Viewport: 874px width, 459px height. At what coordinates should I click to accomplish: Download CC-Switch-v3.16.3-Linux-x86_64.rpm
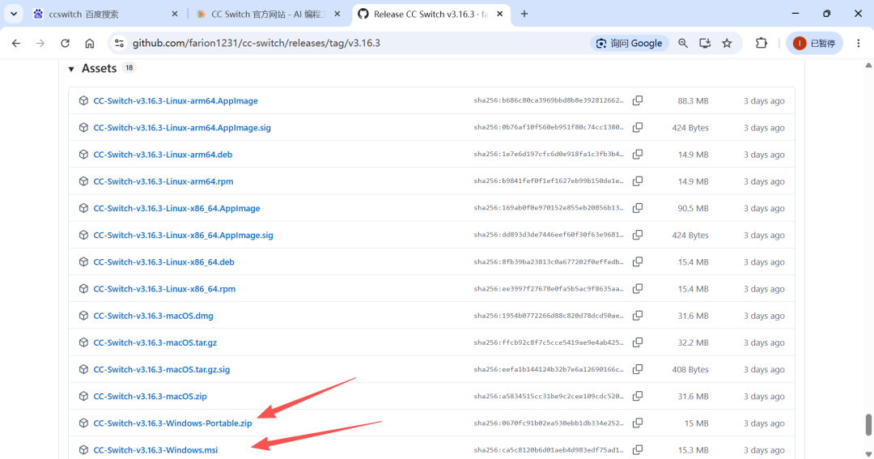pyautogui.click(x=164, y=289)
